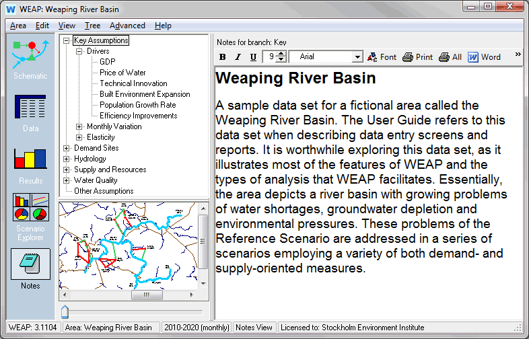529x339 pixels.
Task: Toggle italic formatting
Action: pos(237,57)
